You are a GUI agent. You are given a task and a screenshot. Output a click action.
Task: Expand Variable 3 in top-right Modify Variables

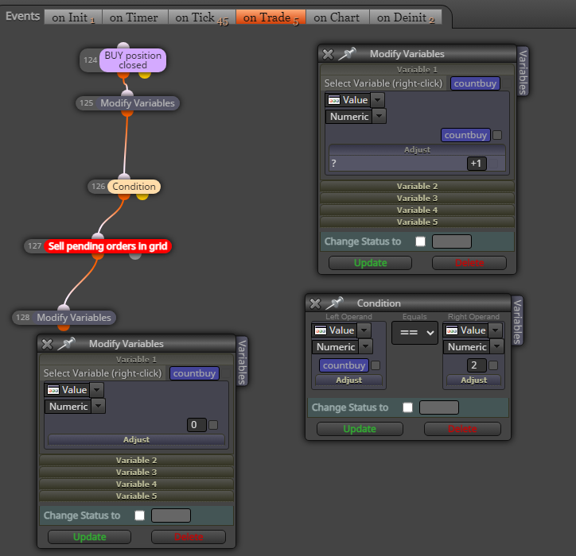pyautogui.click(x=417, y=199)
